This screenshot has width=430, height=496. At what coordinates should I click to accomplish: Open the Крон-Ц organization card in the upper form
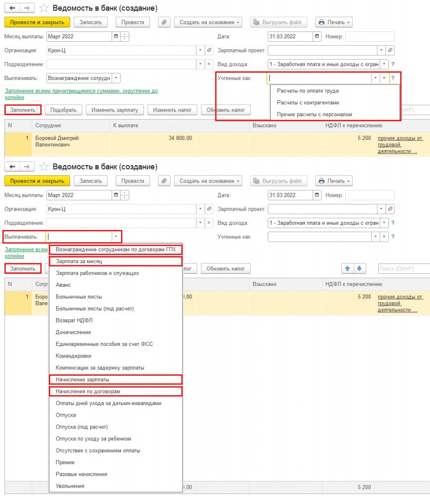coord(209,50)
